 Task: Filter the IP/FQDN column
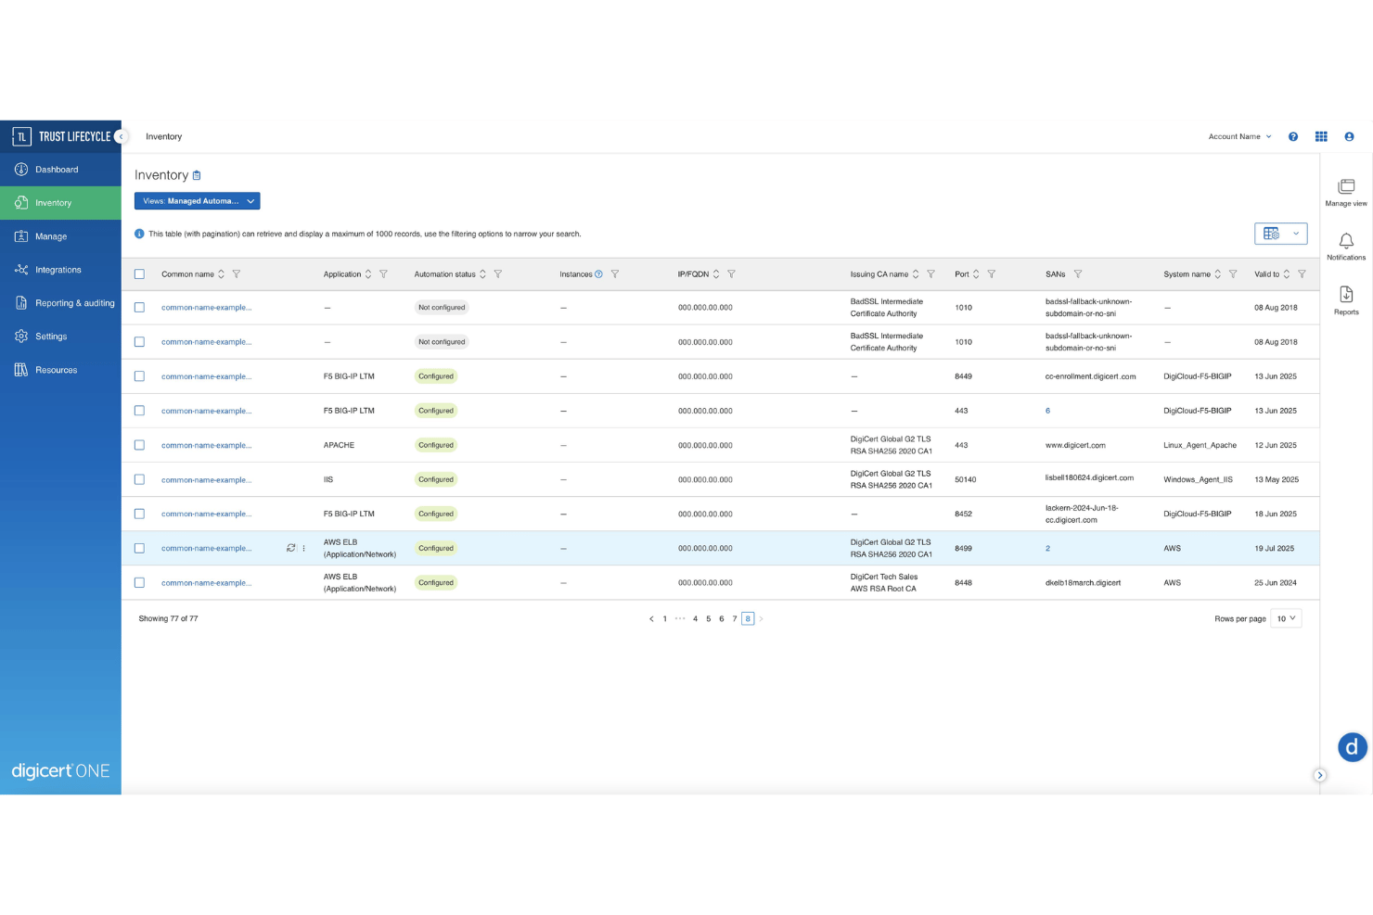click(x=732, y=274)
